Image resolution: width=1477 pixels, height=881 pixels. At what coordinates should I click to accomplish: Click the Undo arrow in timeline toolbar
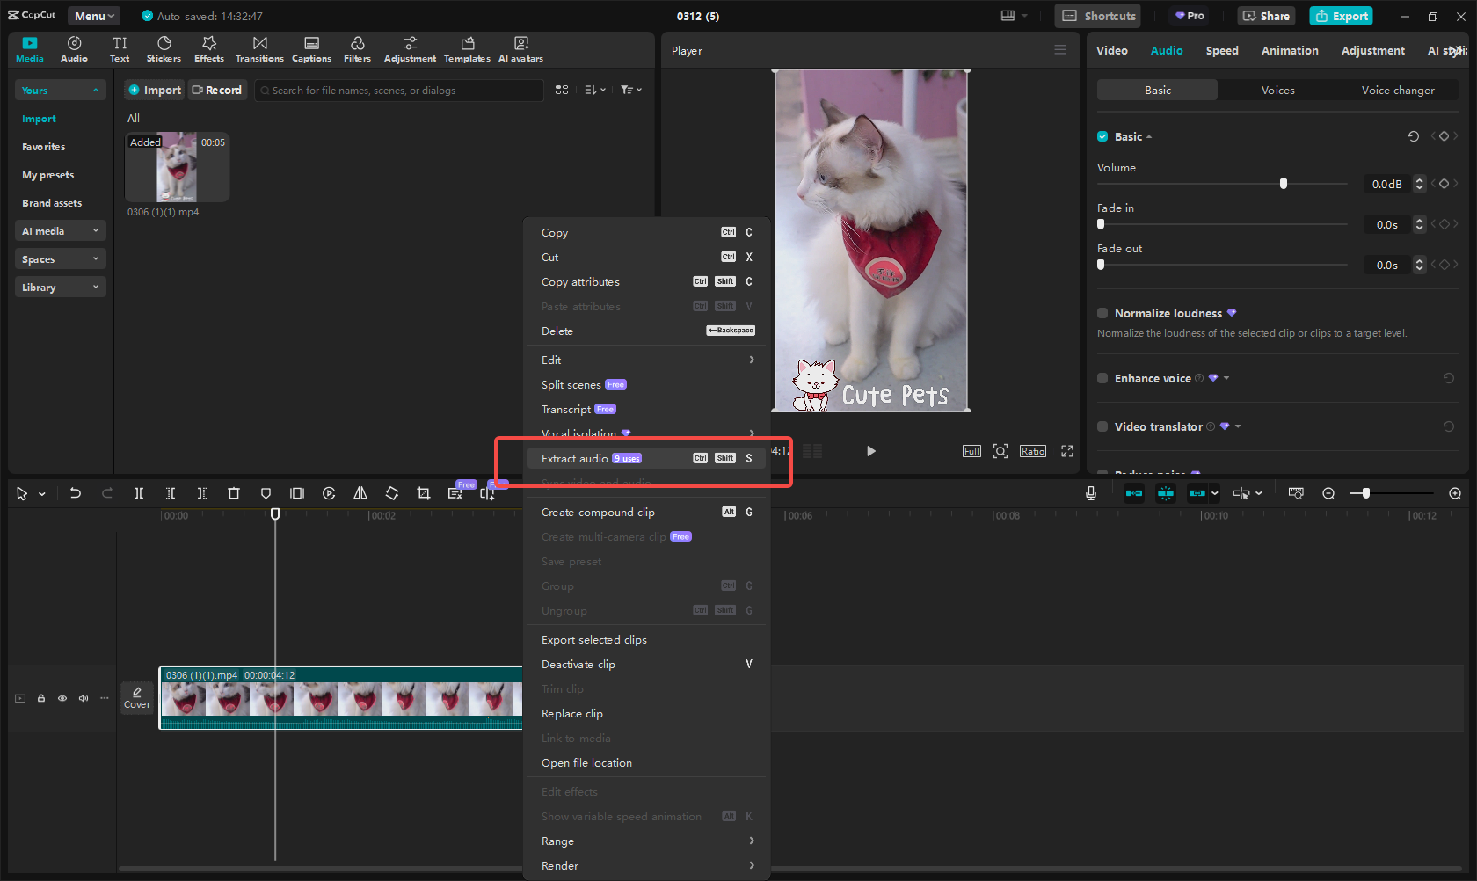click(76, 494)
